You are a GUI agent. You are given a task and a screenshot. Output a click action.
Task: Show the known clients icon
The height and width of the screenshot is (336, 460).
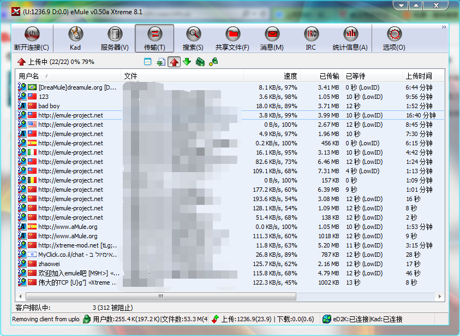click(213, 62)
